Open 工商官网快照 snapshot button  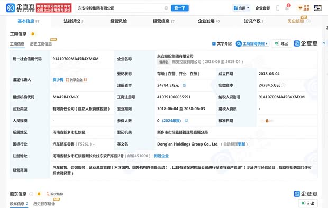[252, 44]
